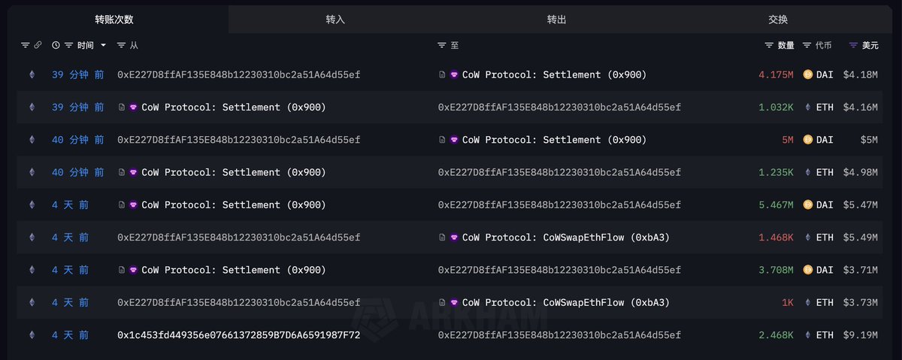The width and height of the screenshot is (902, 360).
Task: Open the 至 (To) column filter
Action: click(442, 45)
